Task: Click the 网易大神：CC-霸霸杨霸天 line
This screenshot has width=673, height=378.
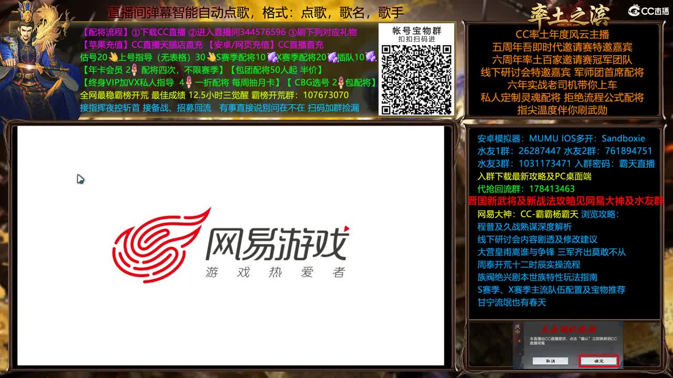Action: (x=548, y=214)
